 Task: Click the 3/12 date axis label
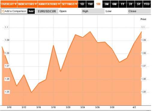[x=24, y=107]
